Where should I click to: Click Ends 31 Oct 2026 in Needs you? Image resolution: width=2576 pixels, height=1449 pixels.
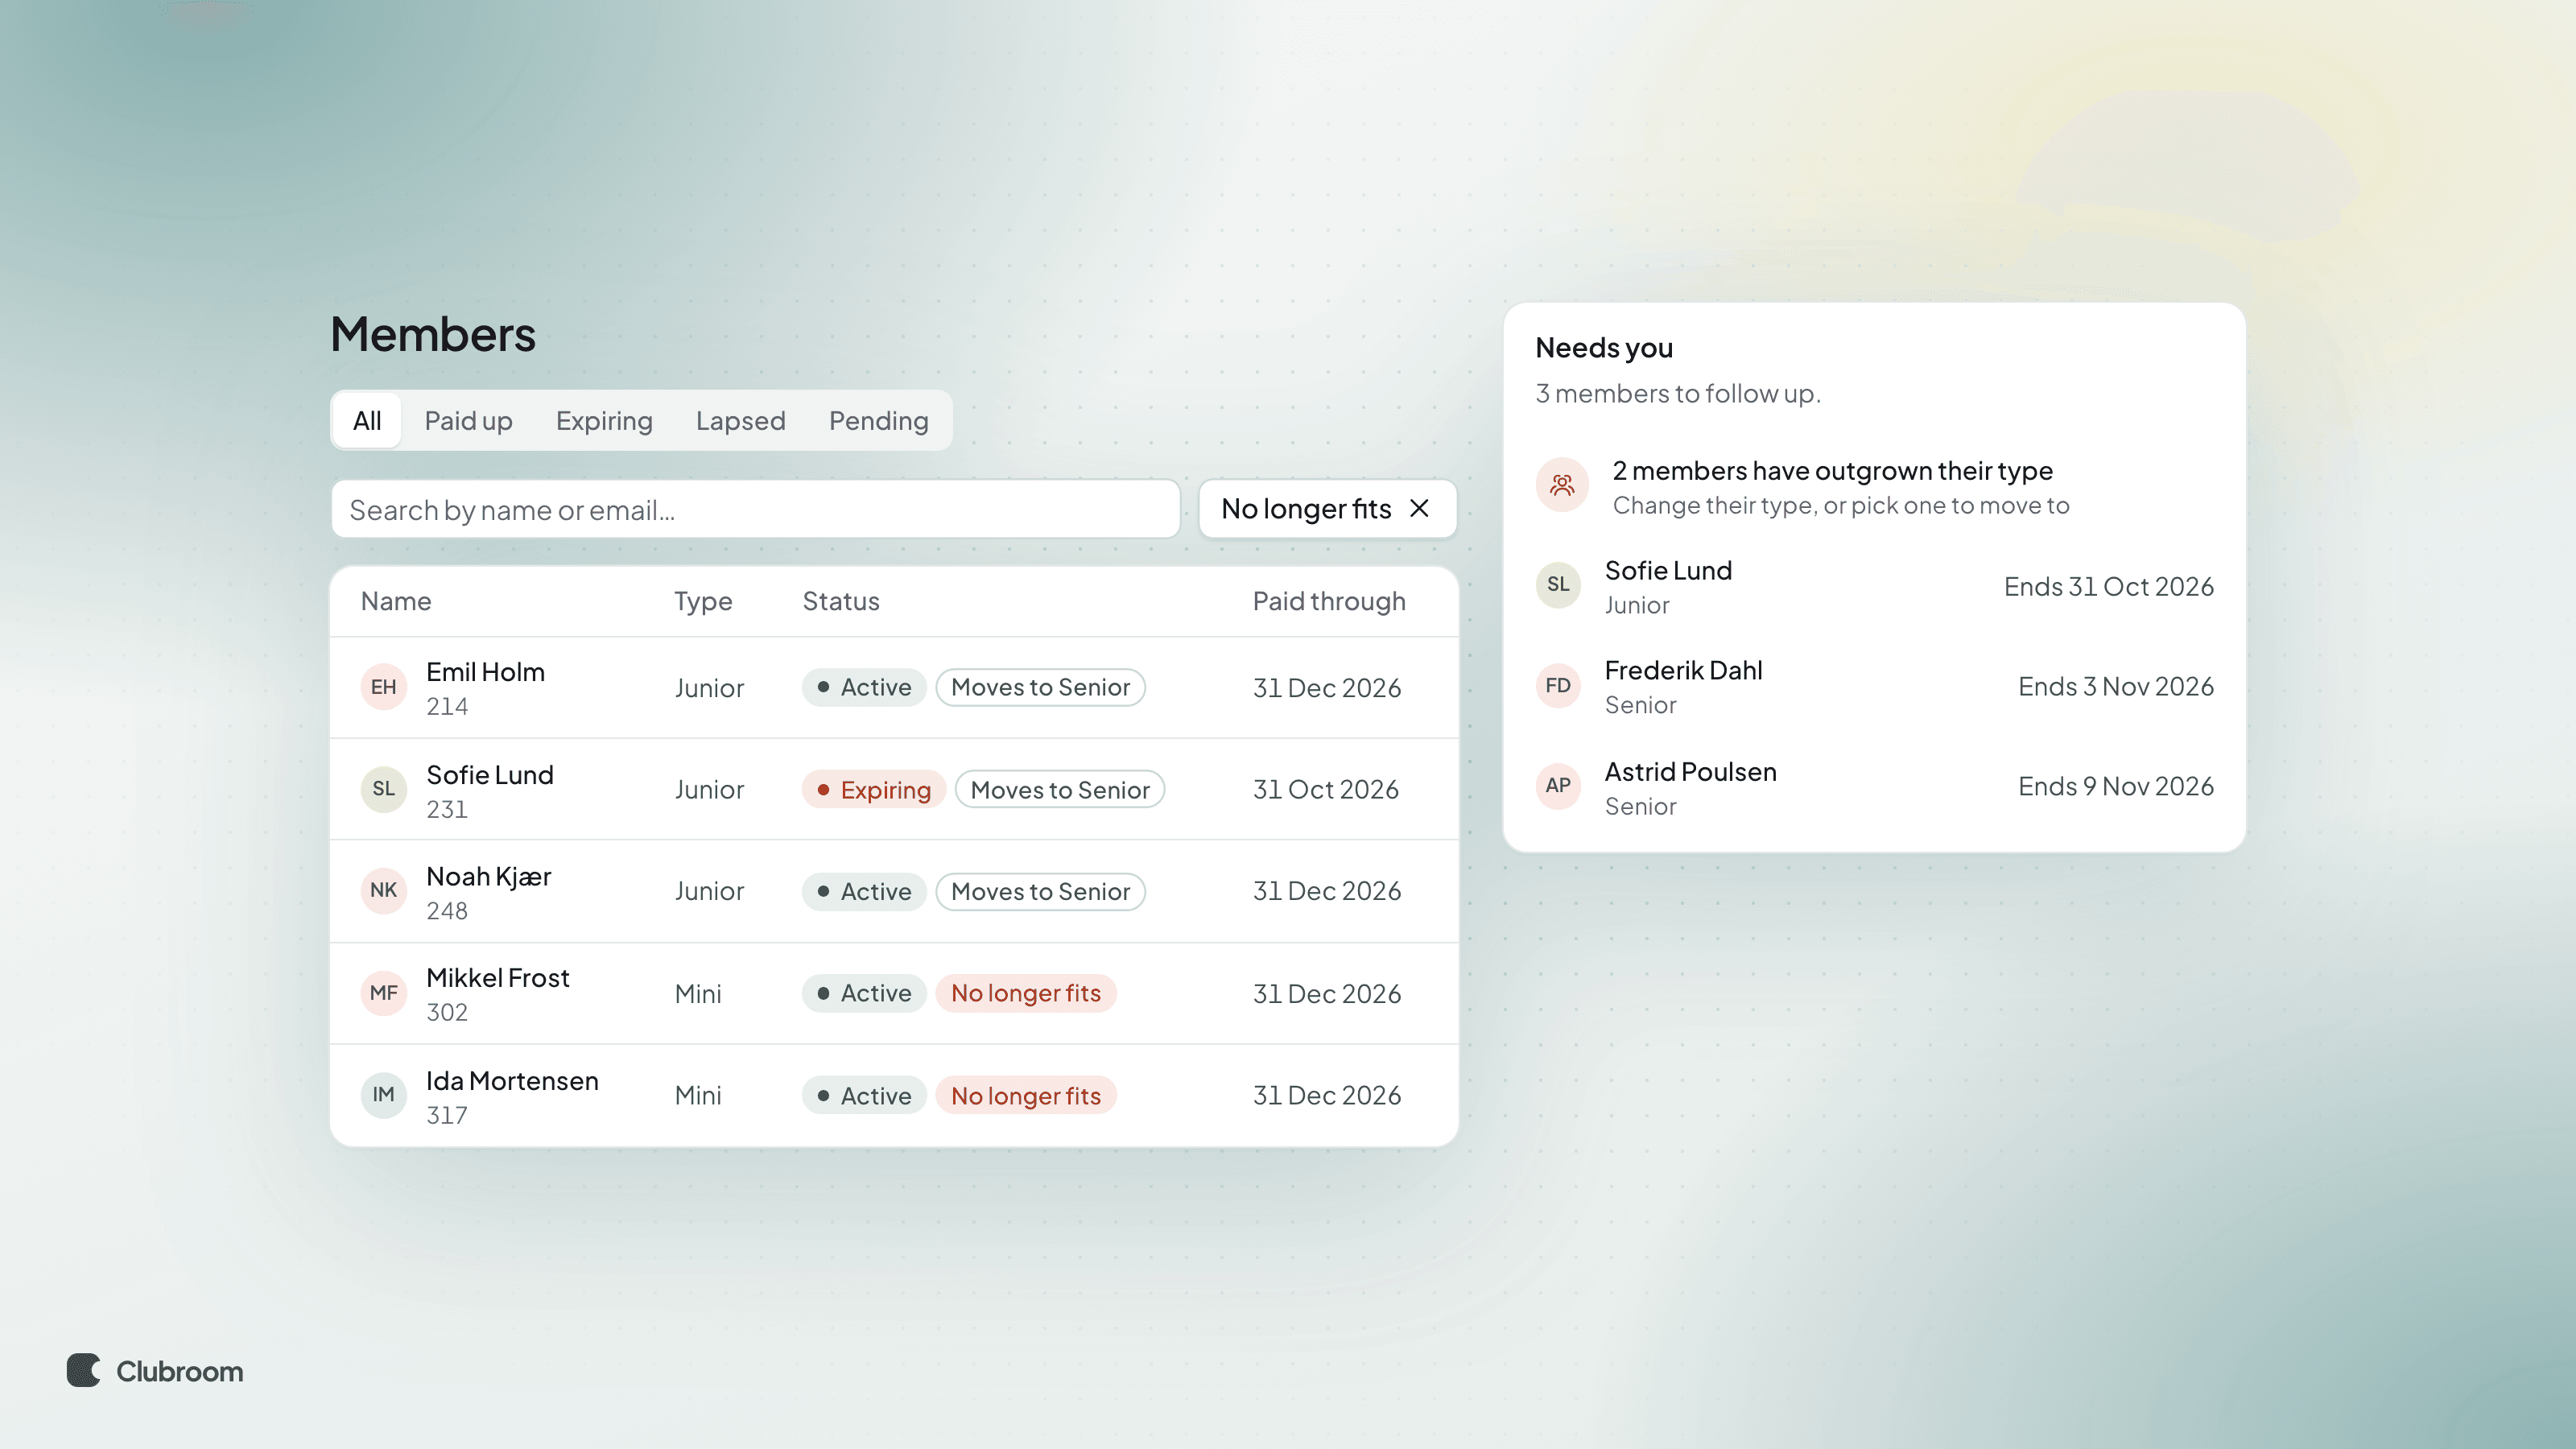(x=2108, y=587)
